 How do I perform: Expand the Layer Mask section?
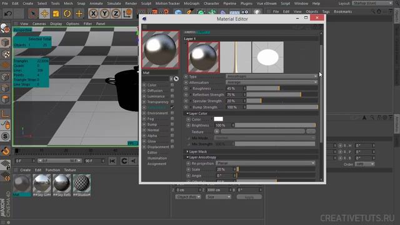click(187, 151)
